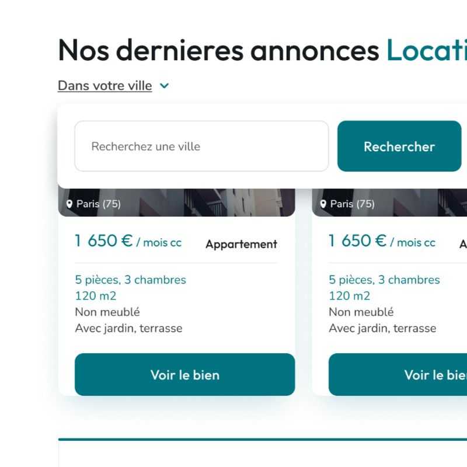Focus the 'Recherchez une ville' search field

pyautogui.click(x=201, y=147)
